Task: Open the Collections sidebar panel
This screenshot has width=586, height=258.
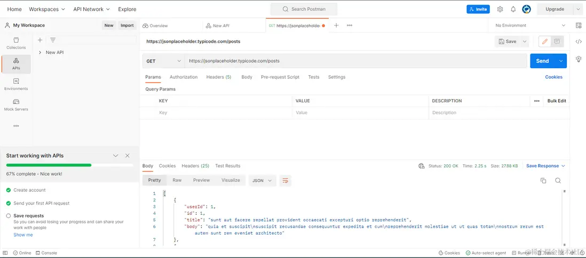Action: point(16,43)
